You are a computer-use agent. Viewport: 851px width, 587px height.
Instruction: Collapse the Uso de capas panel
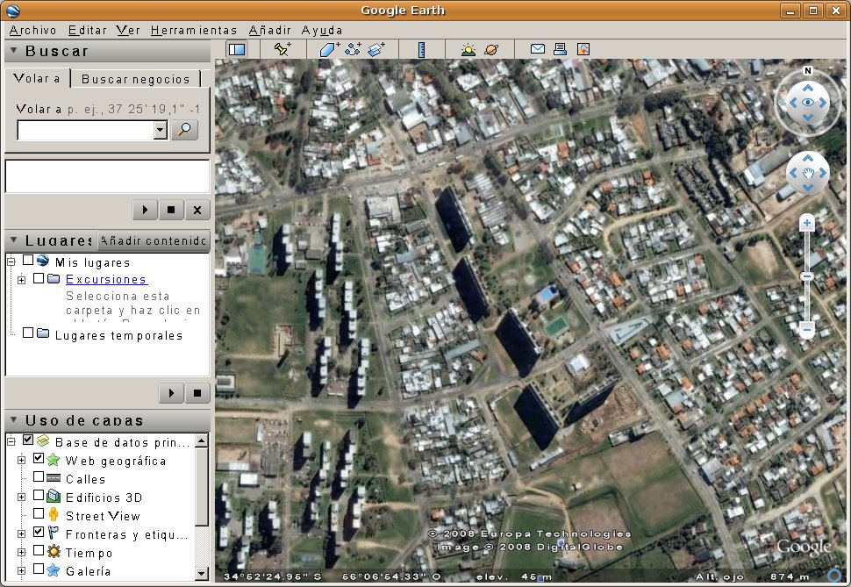click(x=14, y=420)
